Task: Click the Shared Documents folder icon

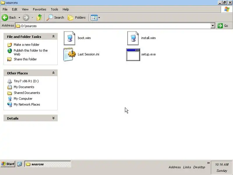Action: click(10, 93)
